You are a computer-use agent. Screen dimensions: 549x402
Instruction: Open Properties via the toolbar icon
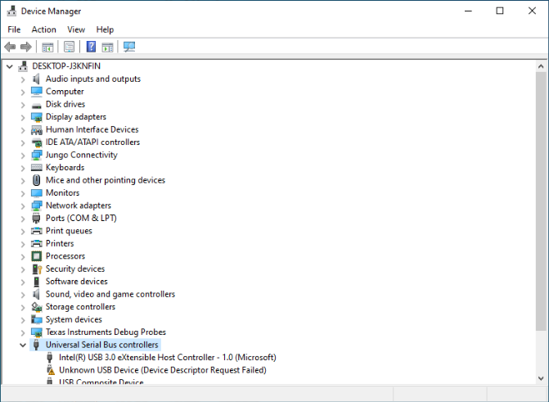coord(69,47)
